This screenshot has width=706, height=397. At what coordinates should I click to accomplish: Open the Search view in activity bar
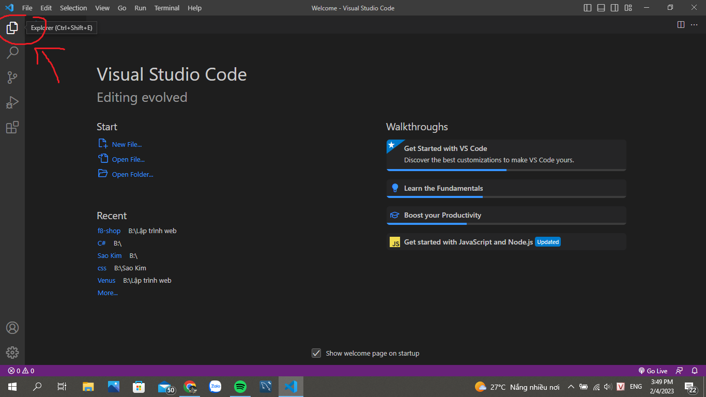[12, 53]
